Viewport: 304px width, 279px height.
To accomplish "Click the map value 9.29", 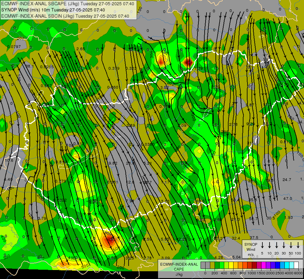I will tap(251, 124).
